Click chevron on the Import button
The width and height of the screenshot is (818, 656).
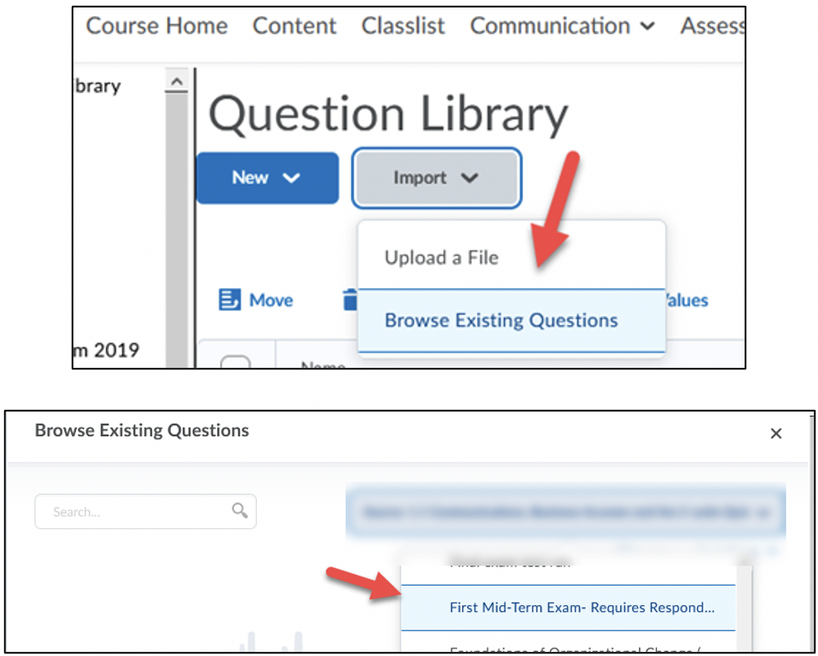470,178
